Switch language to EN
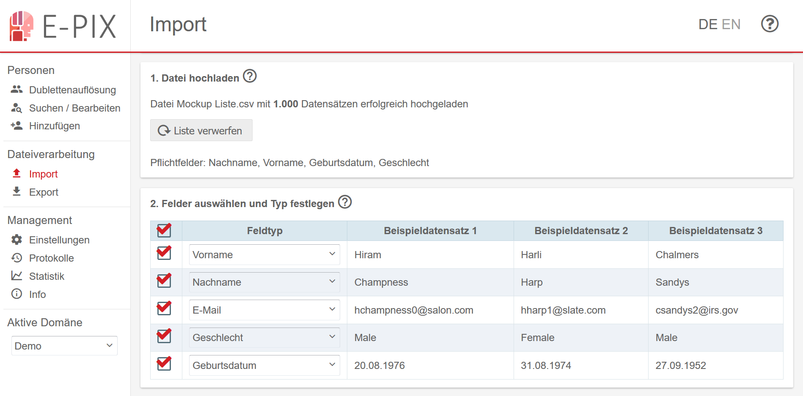The image size is (803, 396). coord(731,24)
